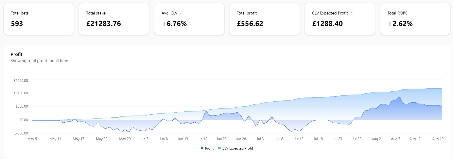Click the Jun 23 x-axis date
This screenshot has height=159, width=453.
(x=221, y=139)
